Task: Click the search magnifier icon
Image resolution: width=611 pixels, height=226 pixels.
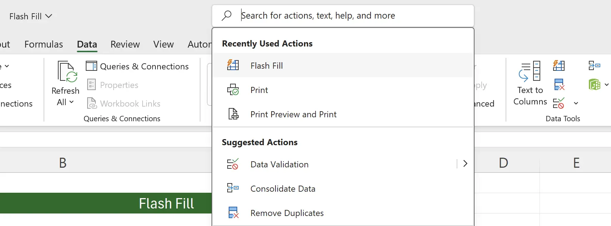Action: (227, 16)
